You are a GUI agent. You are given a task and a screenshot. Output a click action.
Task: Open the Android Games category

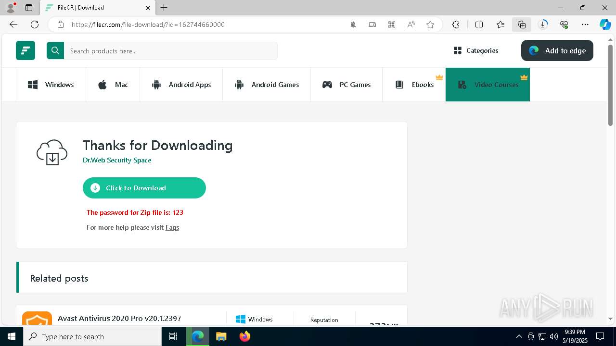267,85
